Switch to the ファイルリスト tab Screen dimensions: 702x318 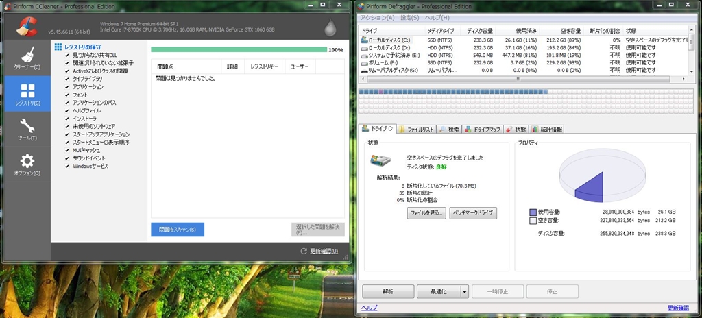(x=417, y=130)
